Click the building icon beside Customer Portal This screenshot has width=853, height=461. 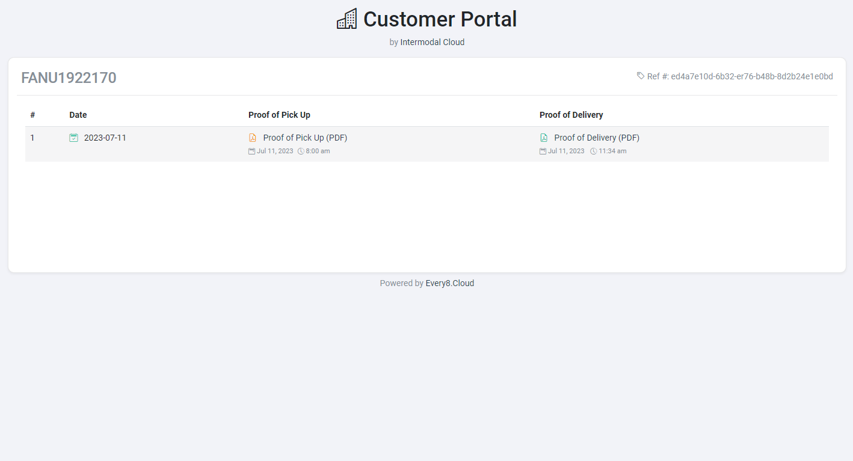click(346, 18)
